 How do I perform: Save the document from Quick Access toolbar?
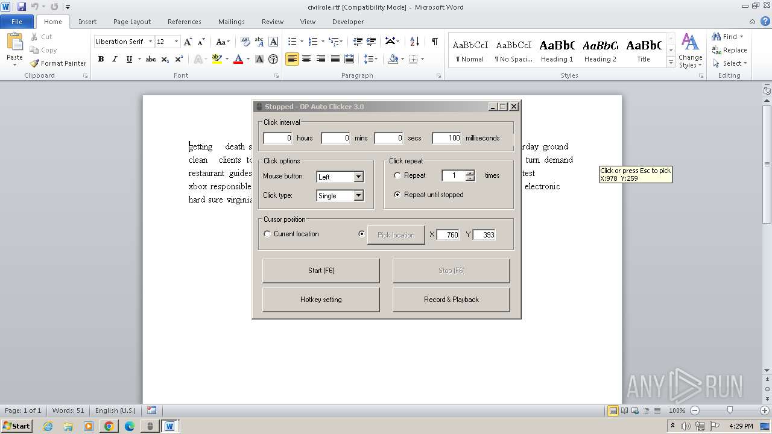[x=22, y=7]
